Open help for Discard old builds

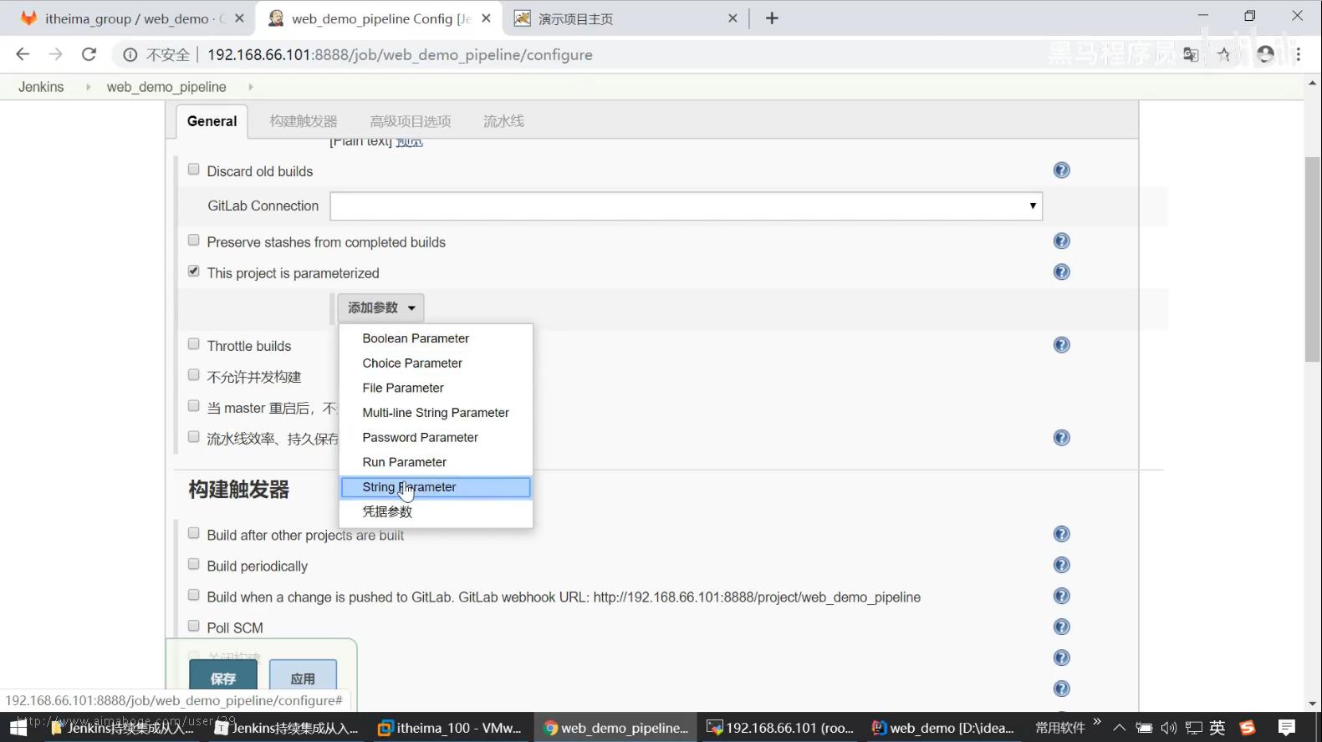(1061, 170)
